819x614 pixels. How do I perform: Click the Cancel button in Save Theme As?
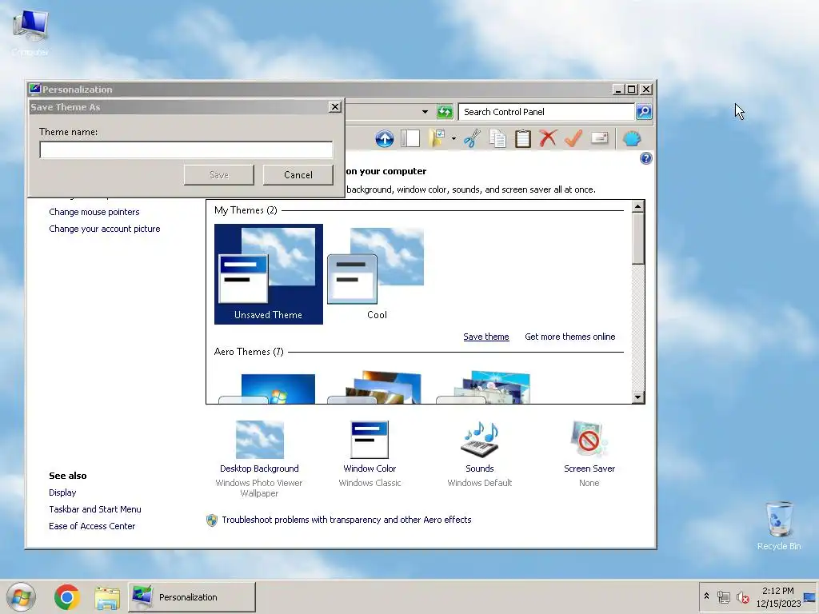tap(298, 175)
